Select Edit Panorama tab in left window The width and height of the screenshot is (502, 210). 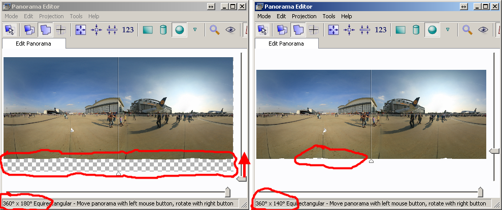pos(34,44)
